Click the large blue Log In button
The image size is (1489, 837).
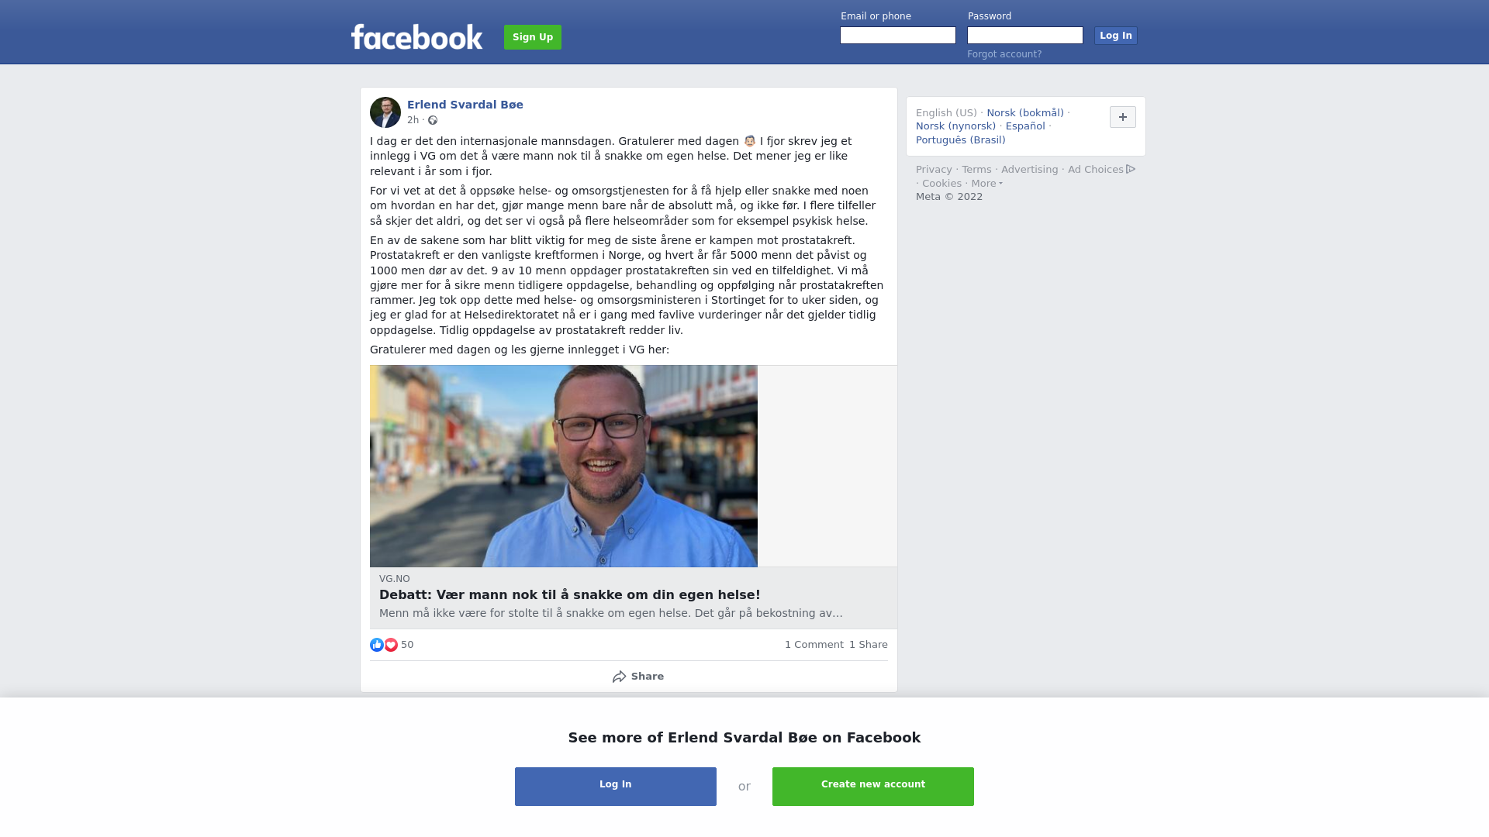616,787
